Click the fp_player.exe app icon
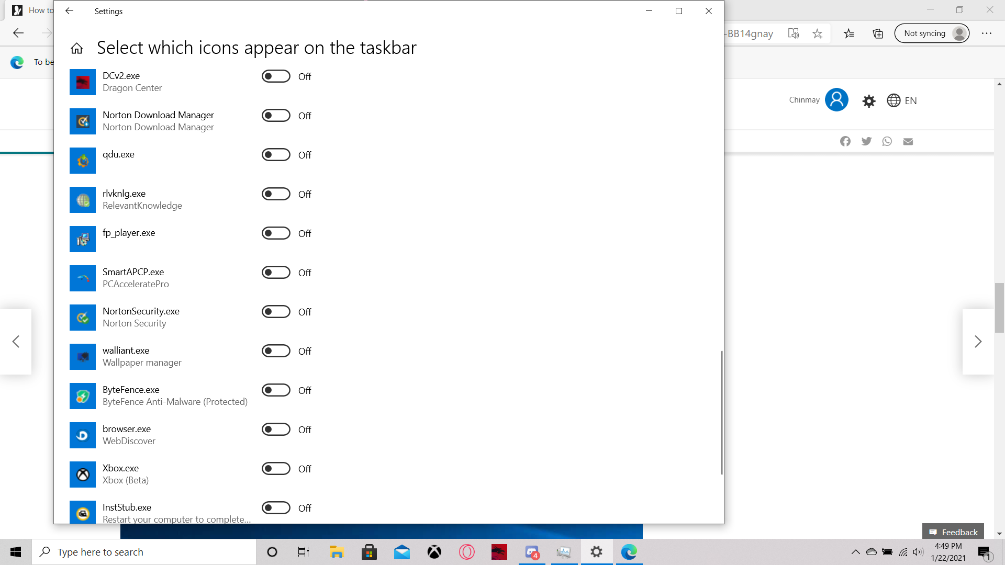Viewport: 1005px width, 565px height. point(83,239)
